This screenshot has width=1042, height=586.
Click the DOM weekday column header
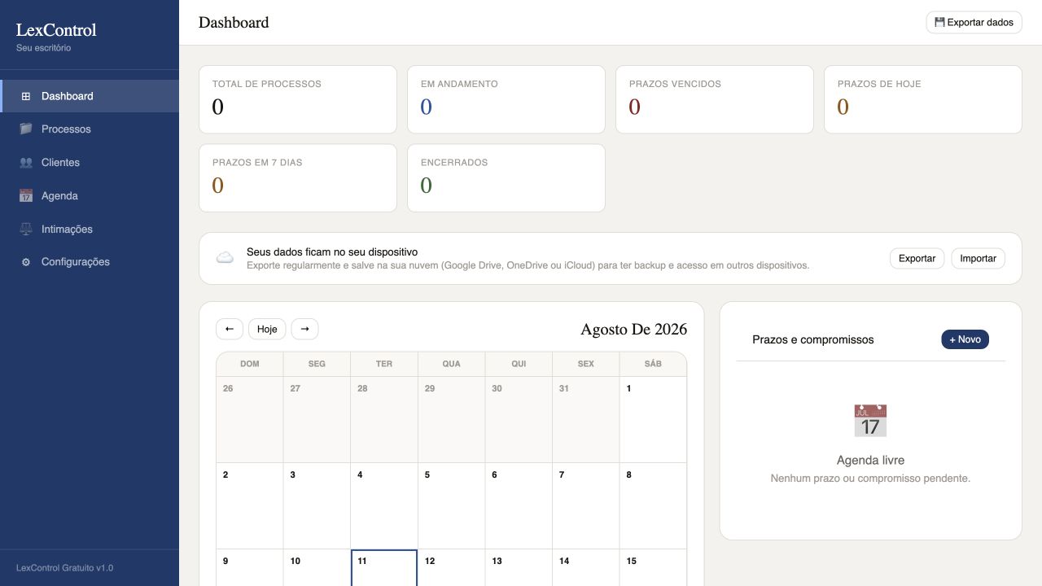(250, 364)
